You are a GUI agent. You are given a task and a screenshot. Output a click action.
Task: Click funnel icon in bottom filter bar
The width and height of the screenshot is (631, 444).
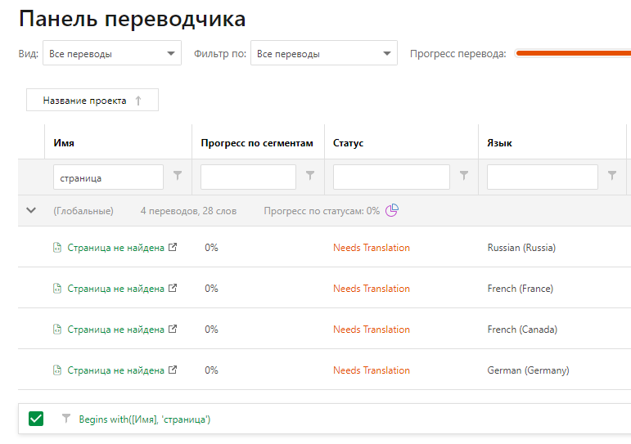tap(66, 419)
